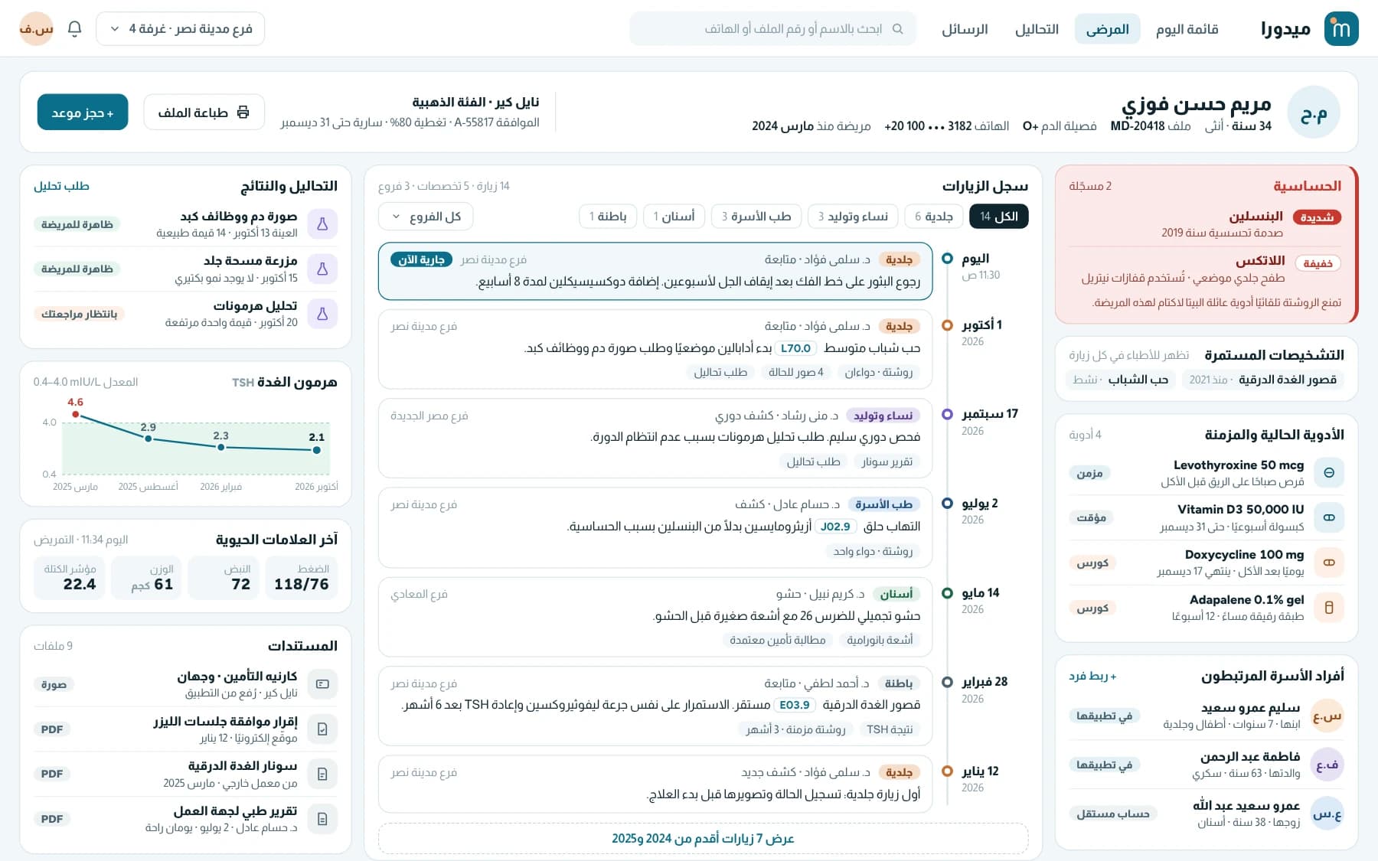The width and height of the screenshot is (1378, 861).
Task: Click the search magnifier icon
Action: click(898, 29)
